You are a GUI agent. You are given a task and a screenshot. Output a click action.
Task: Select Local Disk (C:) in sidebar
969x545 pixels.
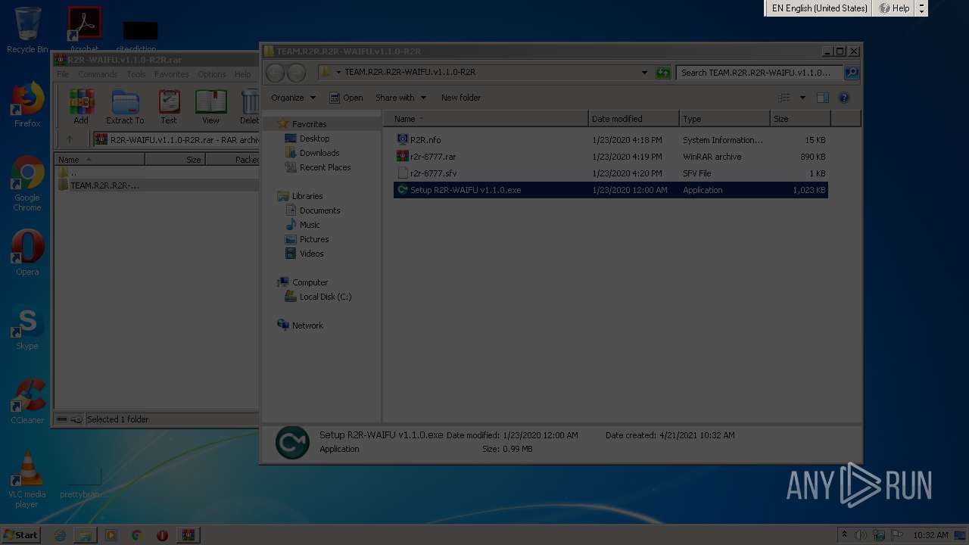coord(325,297)
